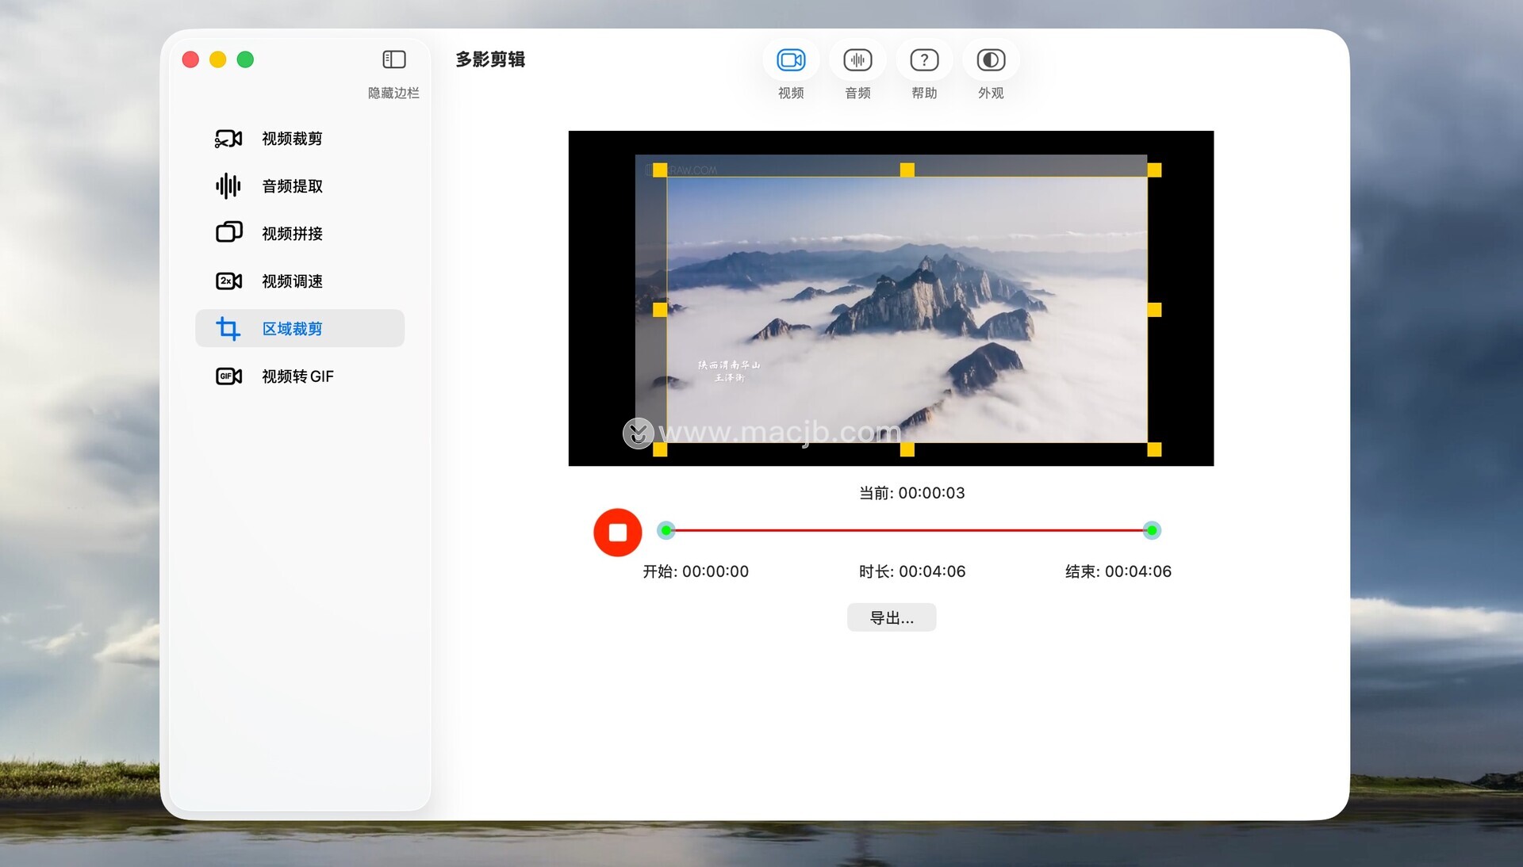Click the video merge icon
1523x867 pixels.
pyautogui.click(x=228, y=233)
